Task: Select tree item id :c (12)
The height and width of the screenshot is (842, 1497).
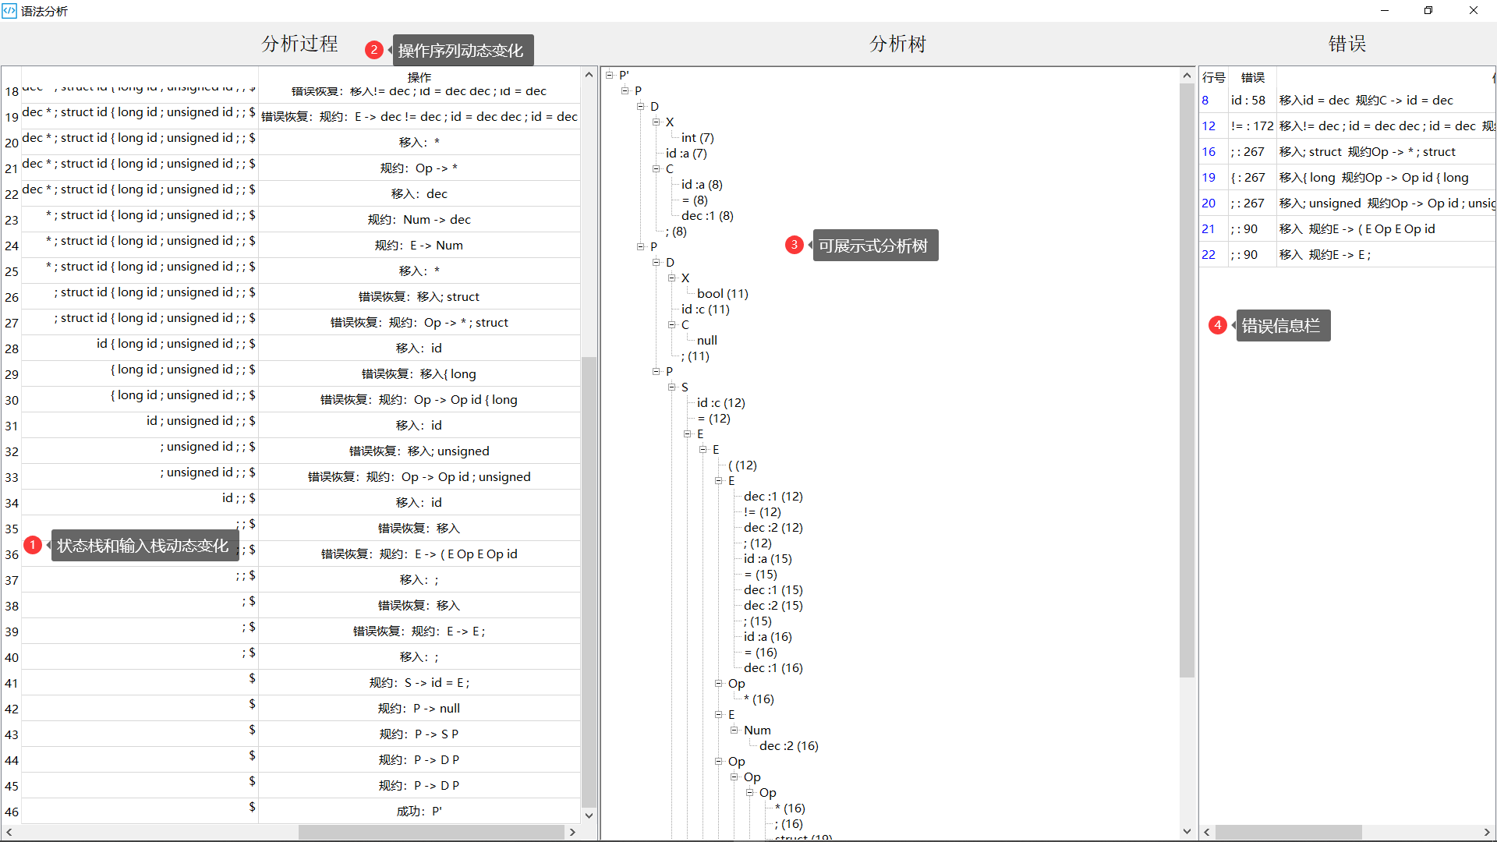Action: click(721, 403)
